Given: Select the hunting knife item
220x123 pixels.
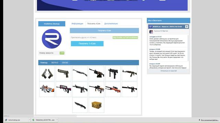Looking at the screenshot, I should pyautogui.click(x=80, y=105).
